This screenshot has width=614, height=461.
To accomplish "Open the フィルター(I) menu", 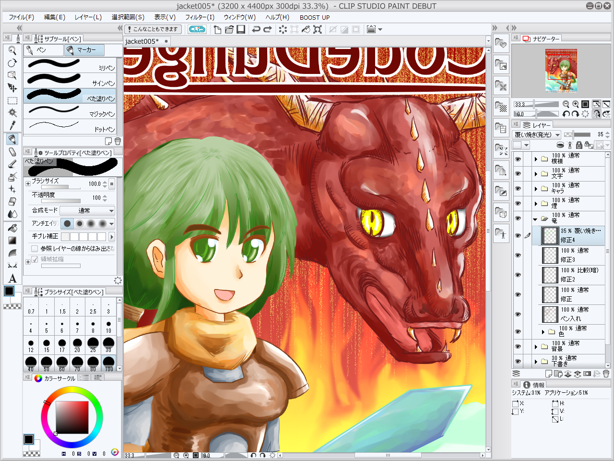I will [x=200, y=17].
